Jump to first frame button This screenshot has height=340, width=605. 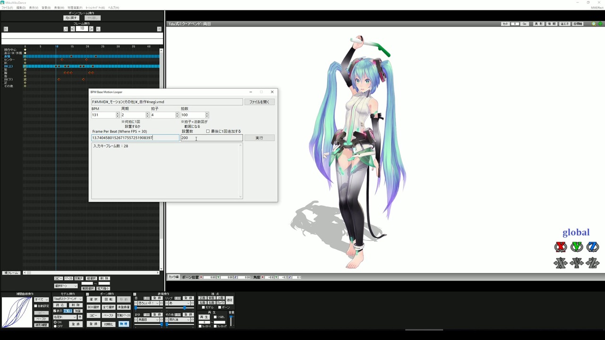[x=6, y=29]
